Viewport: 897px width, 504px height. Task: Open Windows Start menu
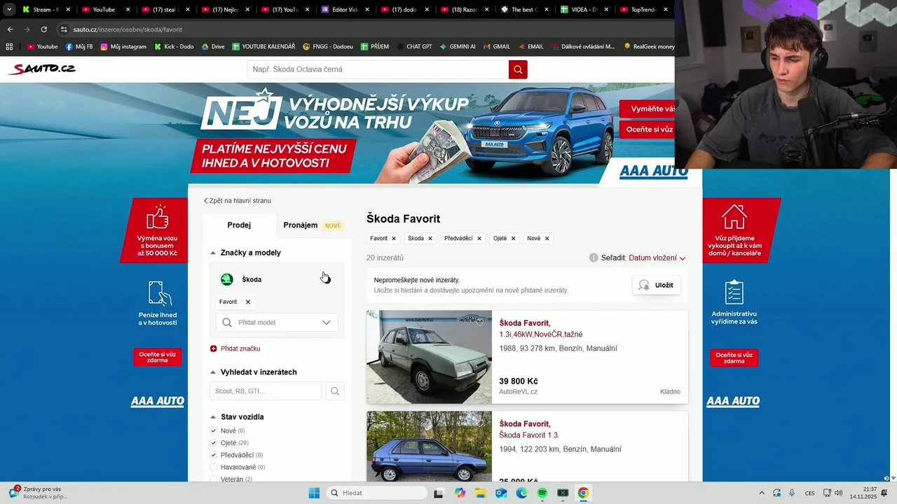(314, 493)
